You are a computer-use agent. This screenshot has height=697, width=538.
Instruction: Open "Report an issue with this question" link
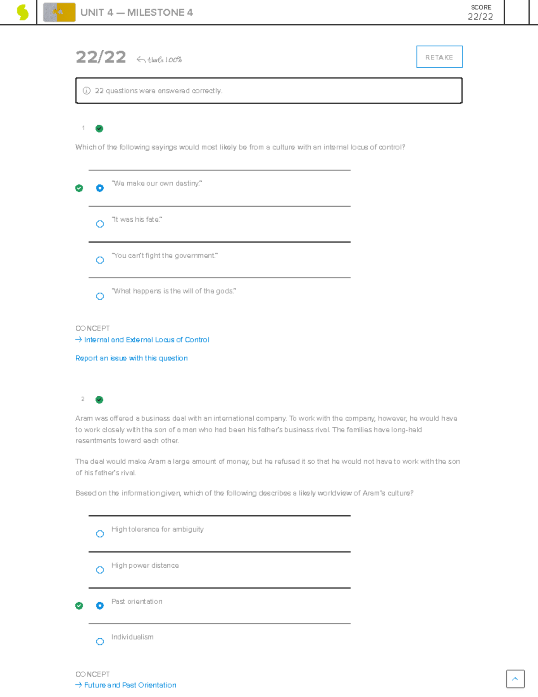131,358
